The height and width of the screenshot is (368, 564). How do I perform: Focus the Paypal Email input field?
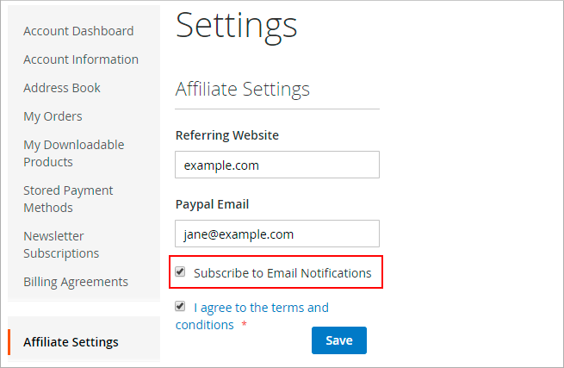(276, 234)
